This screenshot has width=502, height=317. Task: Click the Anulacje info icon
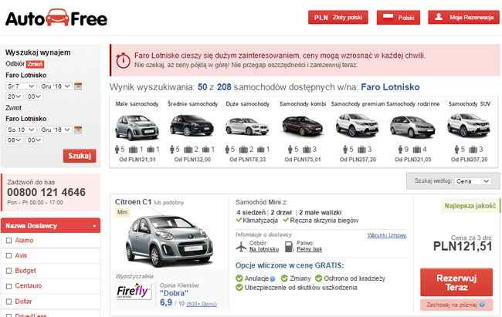[x=273, y=278]
